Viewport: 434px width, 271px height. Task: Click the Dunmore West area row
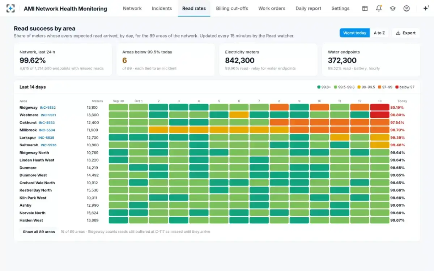coord(217,175)
